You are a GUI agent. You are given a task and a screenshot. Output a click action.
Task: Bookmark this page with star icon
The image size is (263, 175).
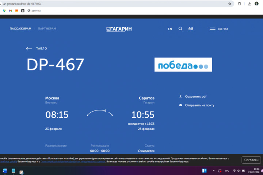click(230, 4)
